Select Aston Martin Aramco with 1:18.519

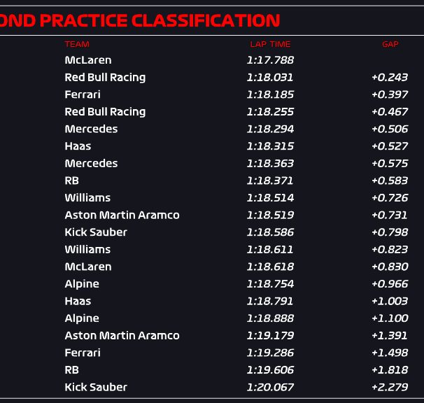122,215
